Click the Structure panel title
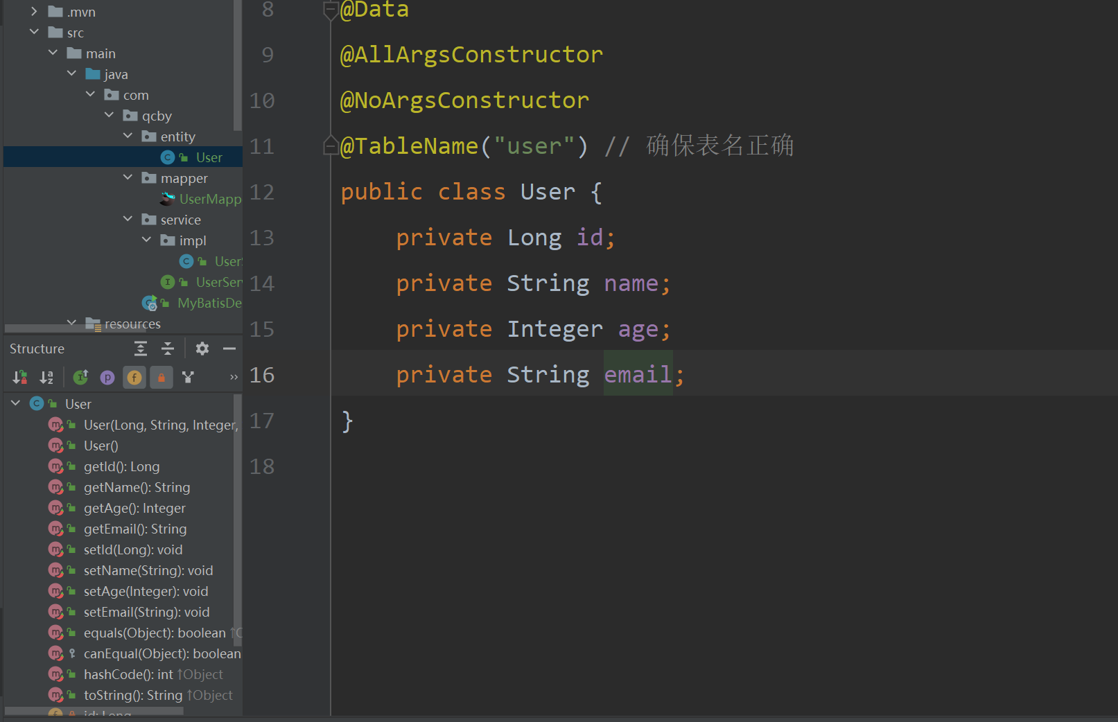The width and height of the screenshot is (1118, 722). (x=37, y=349)
